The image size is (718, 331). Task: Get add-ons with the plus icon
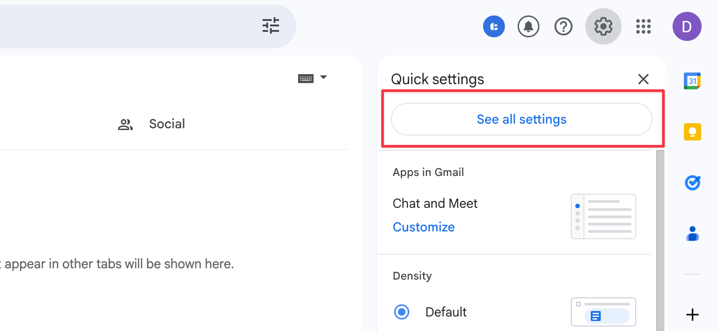[x=693, y=315]
